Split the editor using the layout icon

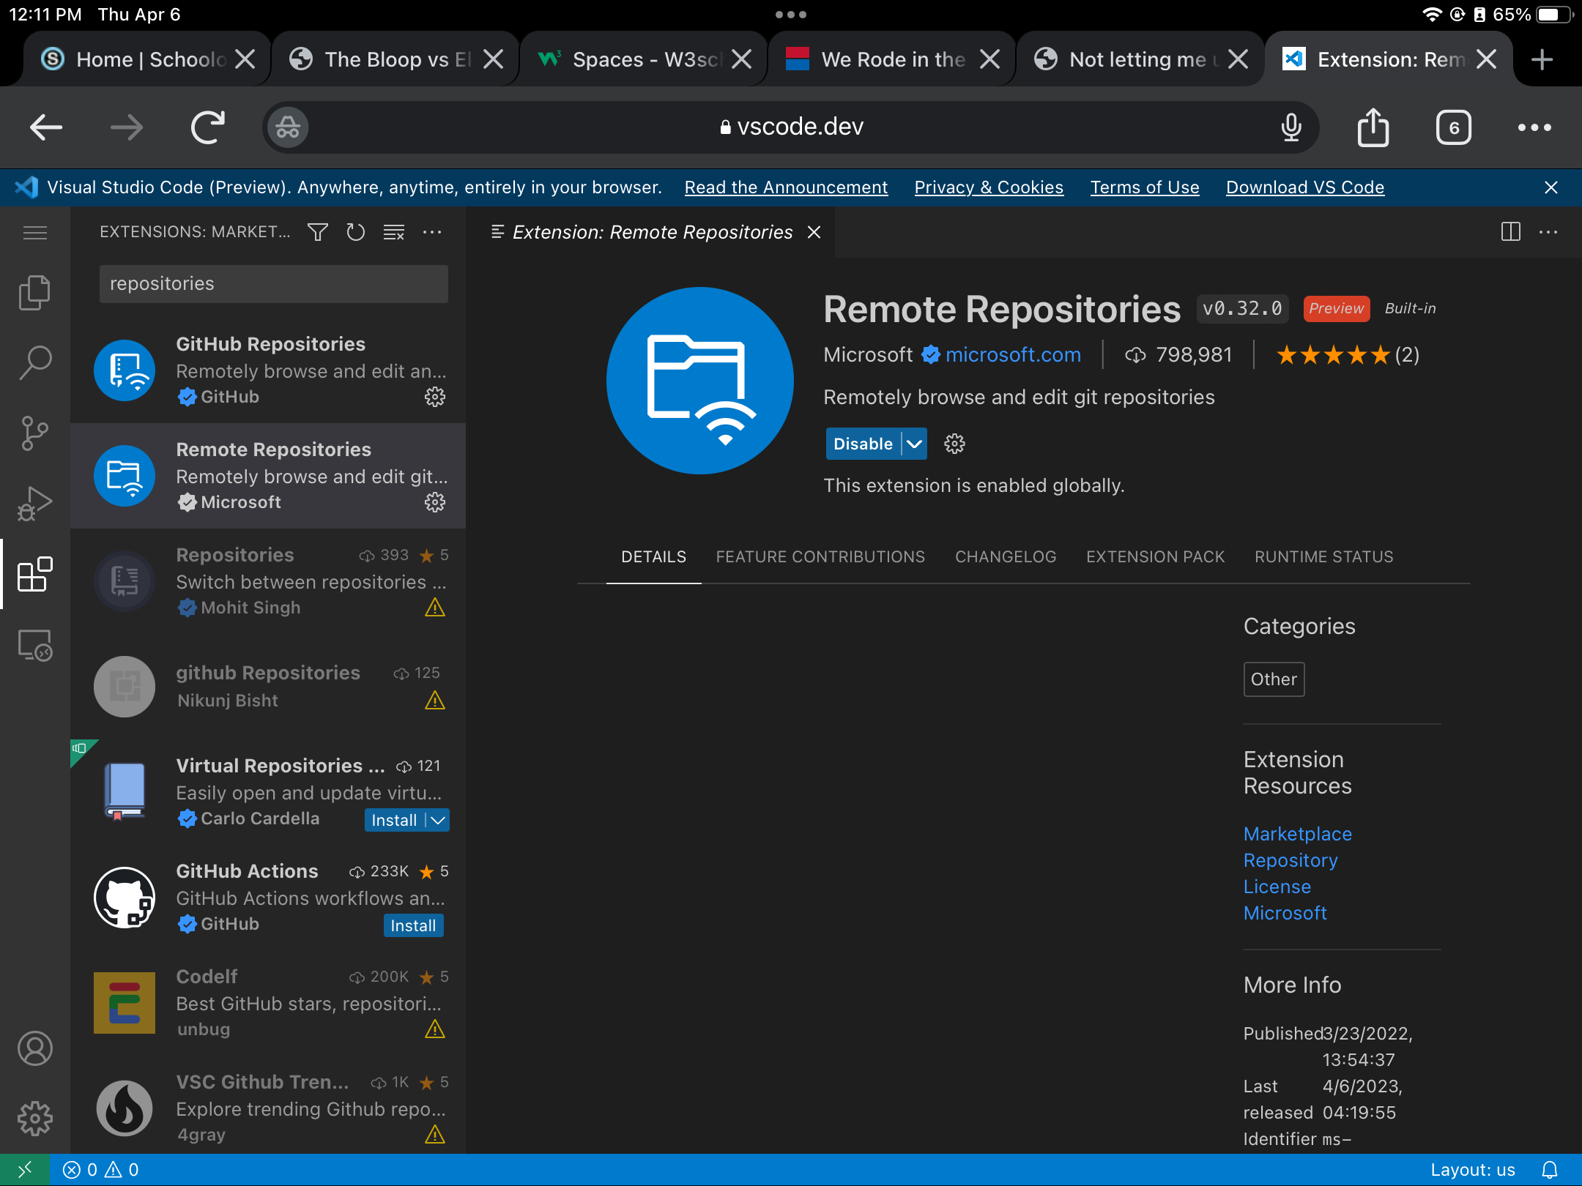[x=1510, y=232]
